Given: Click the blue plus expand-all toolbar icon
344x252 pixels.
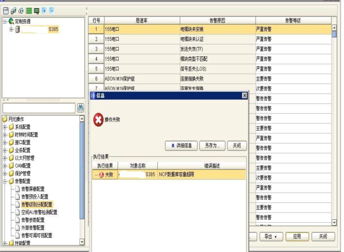Looking at the screenshot, I should coord(44,10).
